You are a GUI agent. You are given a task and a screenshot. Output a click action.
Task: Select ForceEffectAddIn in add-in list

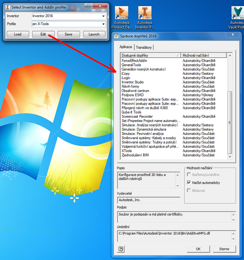(174, 61)
